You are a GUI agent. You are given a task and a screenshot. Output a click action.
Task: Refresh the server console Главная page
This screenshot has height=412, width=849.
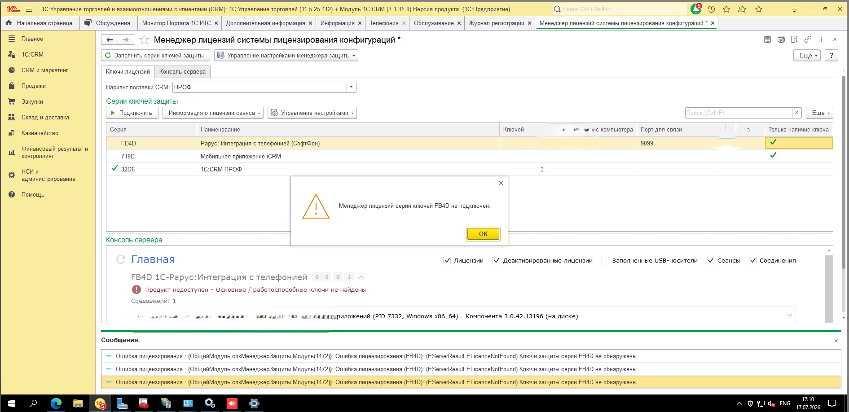(x=120, y=259)
